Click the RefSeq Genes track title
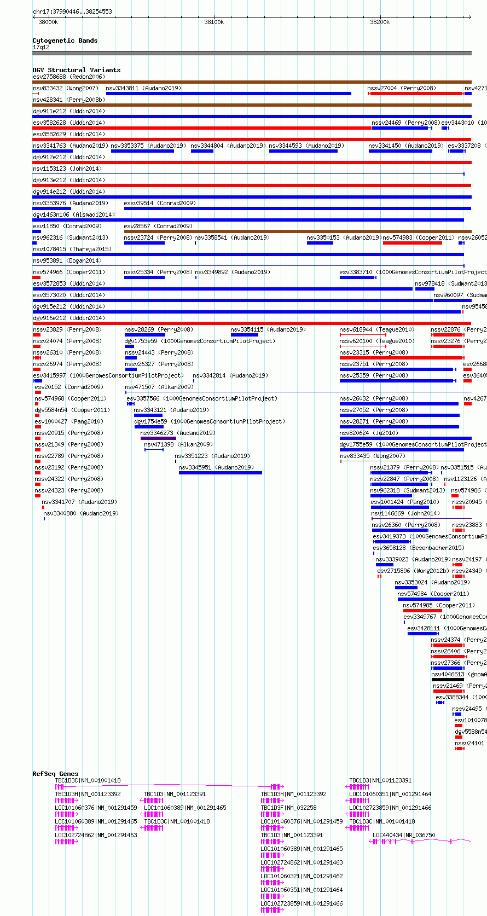 (x=55, y=774)
